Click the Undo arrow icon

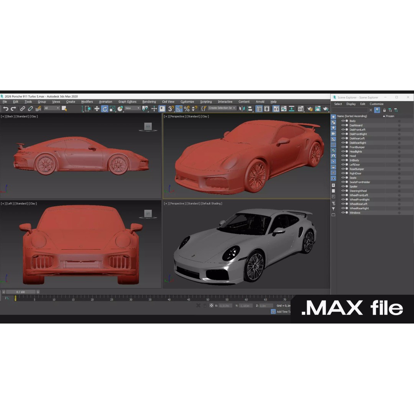point(6,108)
